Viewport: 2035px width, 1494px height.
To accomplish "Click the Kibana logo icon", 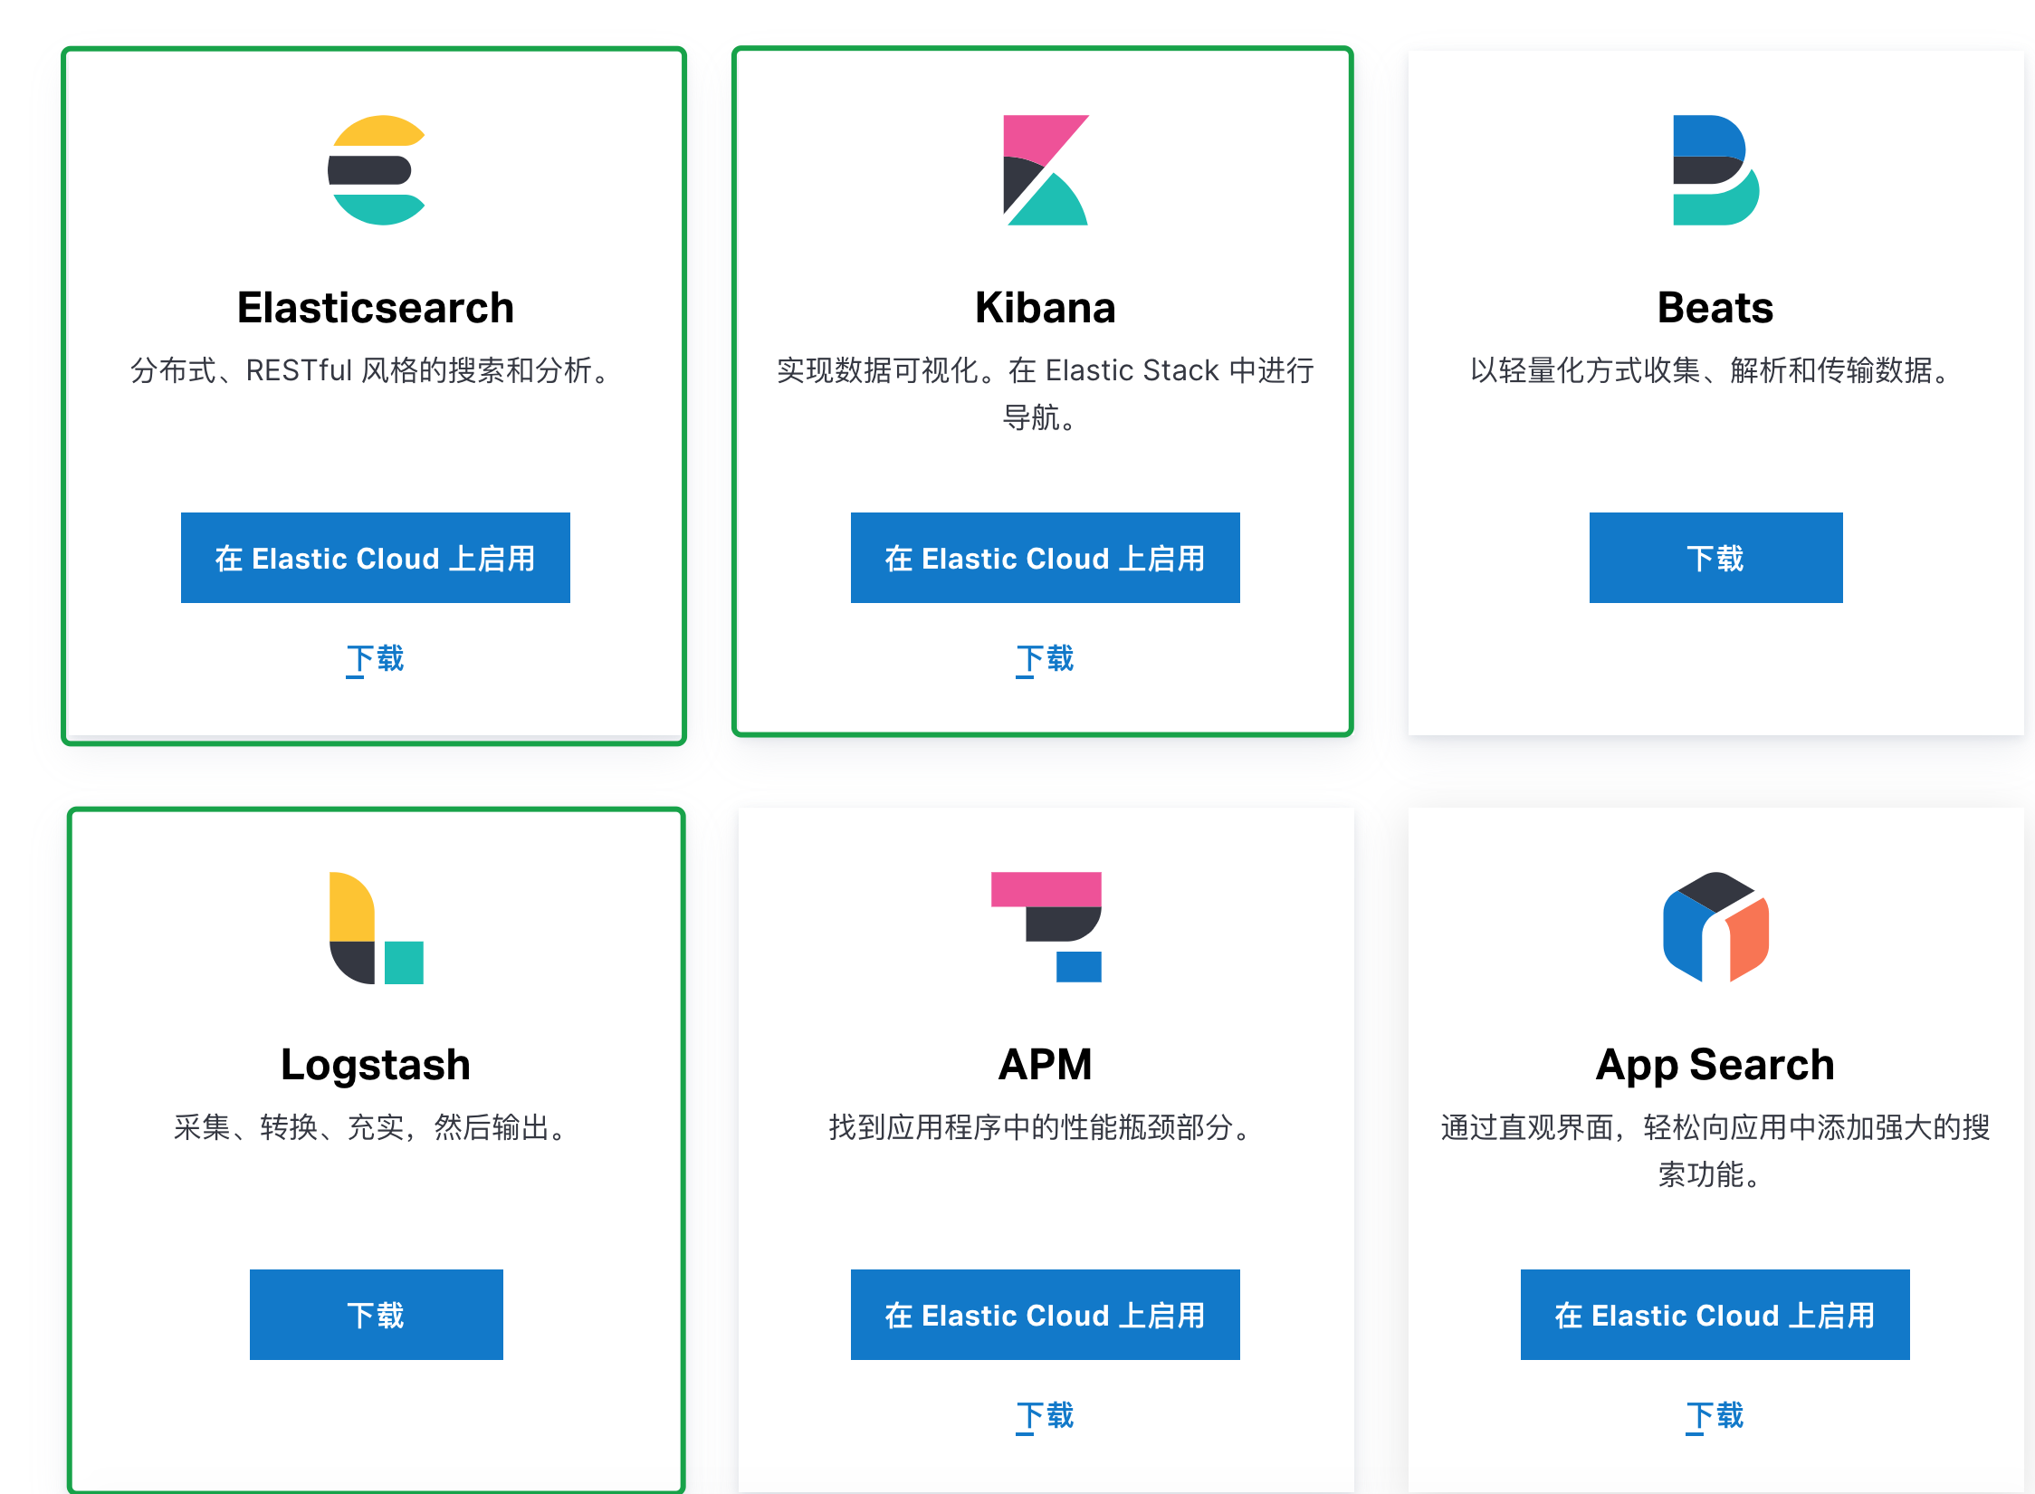I will click(x=1046, y=170).
